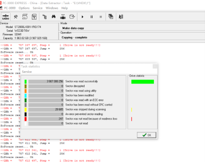The width and height of the screenshot is (205, 163).
Task: Select 'Sector was not read because of readiness loss'
Action: coord(91,119)
